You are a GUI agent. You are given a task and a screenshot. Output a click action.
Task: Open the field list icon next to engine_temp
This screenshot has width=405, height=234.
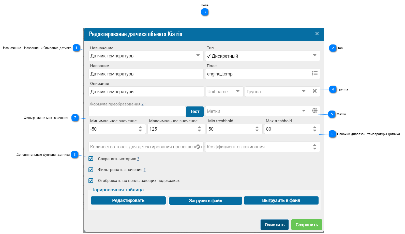click(314, 73)
